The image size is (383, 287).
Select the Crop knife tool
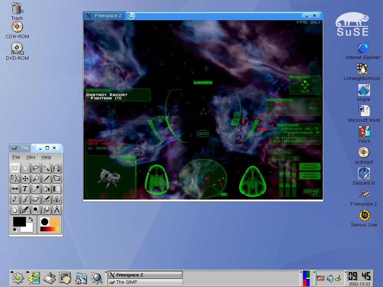pyautogui.click(x=46, y=179)
